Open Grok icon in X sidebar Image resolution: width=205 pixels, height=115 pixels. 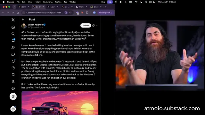click(x=13, y=61)
